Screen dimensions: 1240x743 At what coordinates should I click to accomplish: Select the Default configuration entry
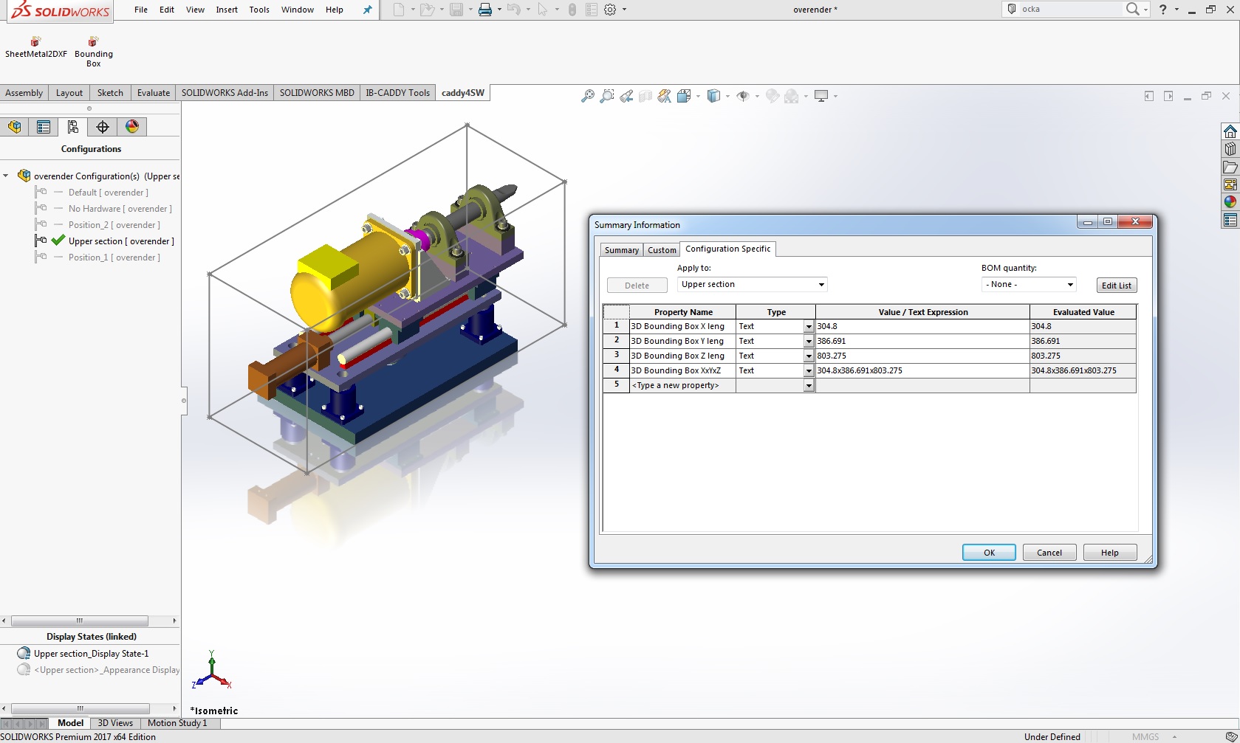(108, 193)
